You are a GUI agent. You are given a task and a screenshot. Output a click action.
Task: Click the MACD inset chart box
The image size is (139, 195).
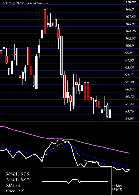pyautogui.click(x=76, y=181)
